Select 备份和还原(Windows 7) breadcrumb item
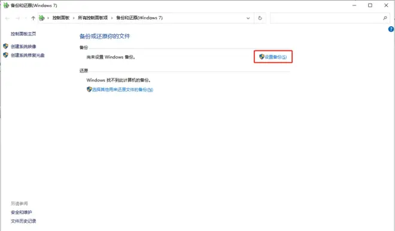This screenshot has width=395, height=231. click(x=139, y=18)
